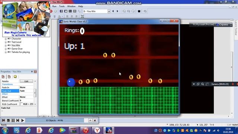Go to previous frame with left arrow
This screenshot has width=238, height=134.
click(x=113, y=11)
